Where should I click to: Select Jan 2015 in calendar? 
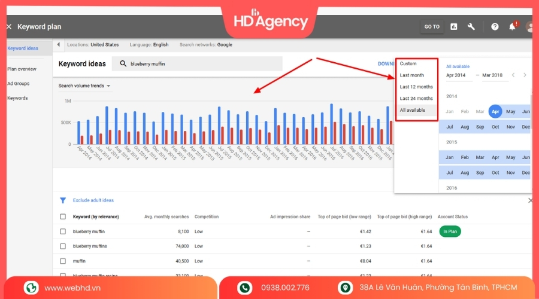pos(449,157)
